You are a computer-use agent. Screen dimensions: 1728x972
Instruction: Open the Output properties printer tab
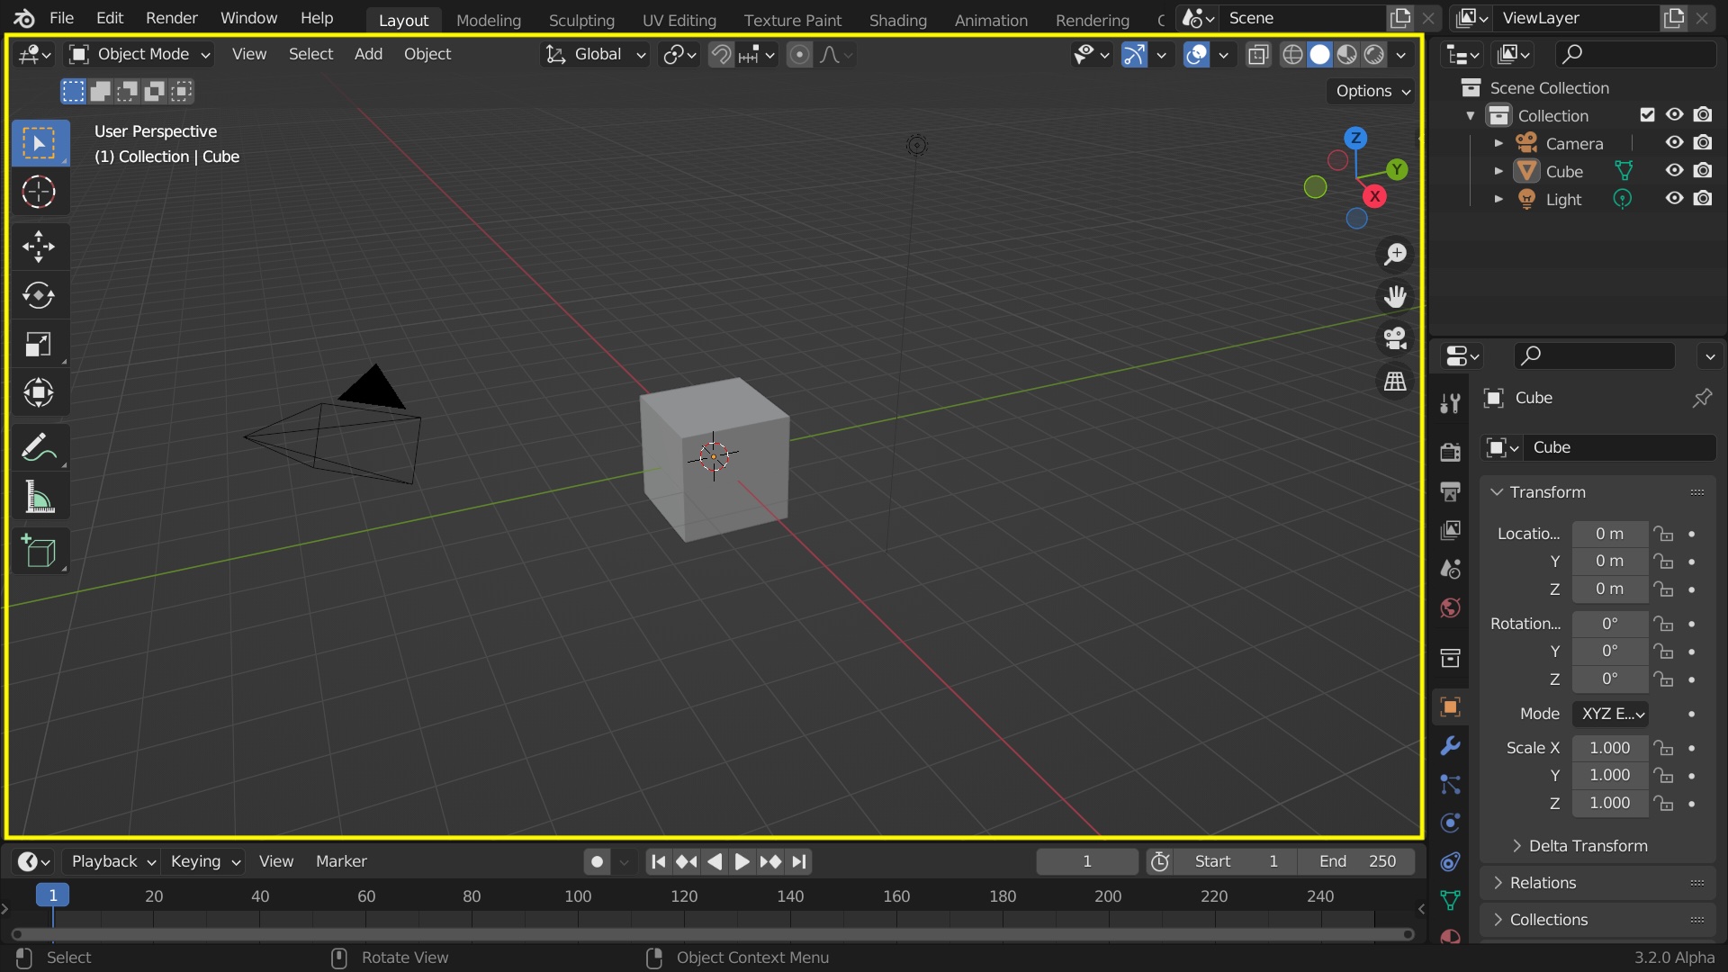point(1450,490)
